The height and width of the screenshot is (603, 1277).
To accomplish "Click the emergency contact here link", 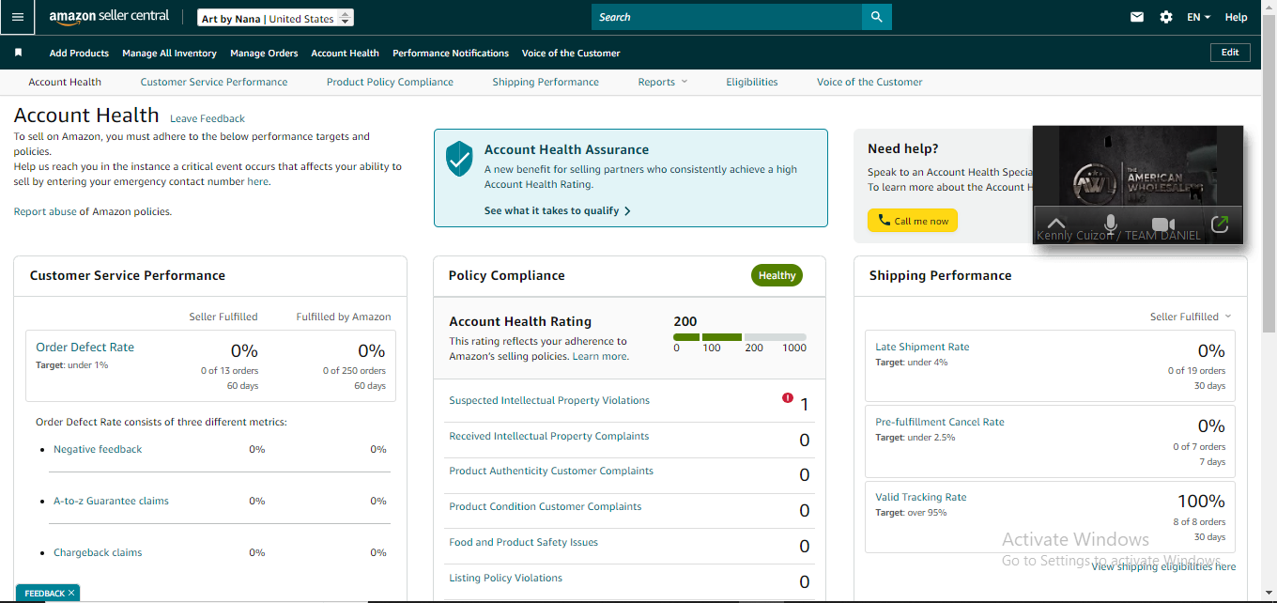I will 258,181.
